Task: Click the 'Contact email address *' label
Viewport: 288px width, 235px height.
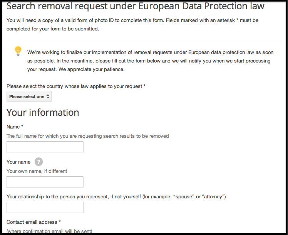Action: point(33,222)
